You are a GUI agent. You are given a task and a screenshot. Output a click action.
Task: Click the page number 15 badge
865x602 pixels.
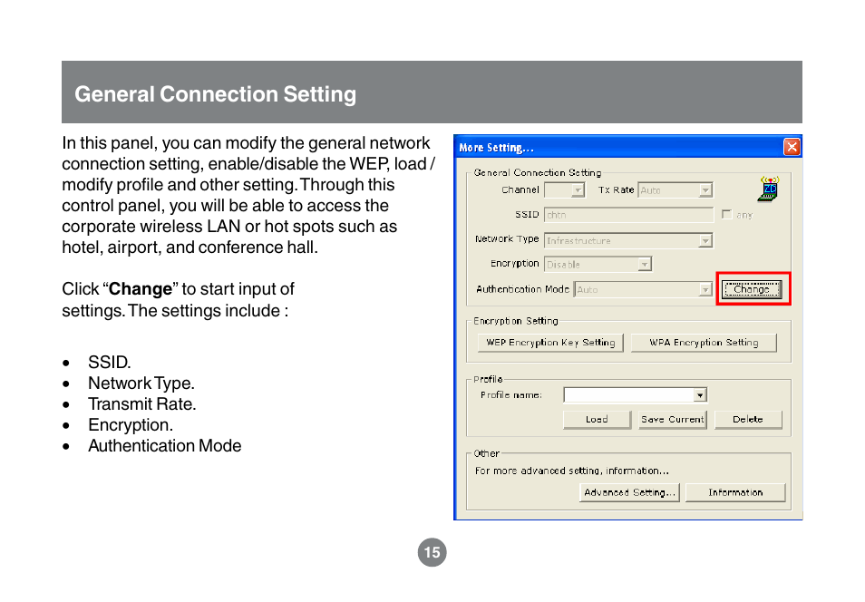click(x=432, y=552)
